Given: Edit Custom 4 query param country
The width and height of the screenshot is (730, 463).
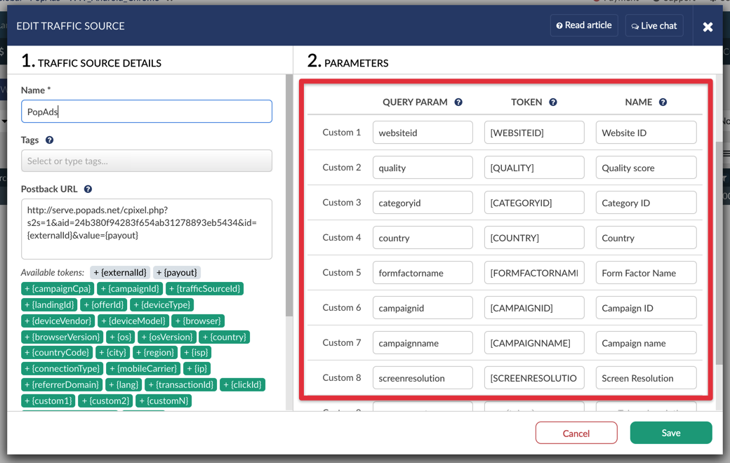Looking at the screenshot, I should [x=423, y=238].
